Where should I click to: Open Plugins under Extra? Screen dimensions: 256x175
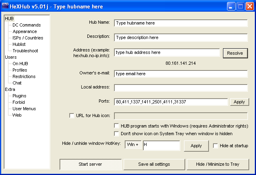click(x=19, y=96)
